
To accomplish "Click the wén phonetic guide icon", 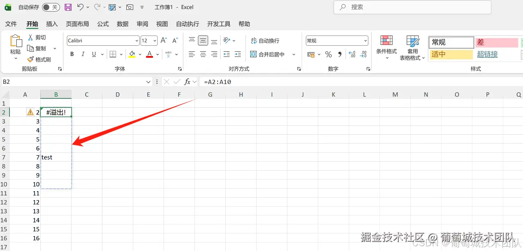I will point(168,54).
